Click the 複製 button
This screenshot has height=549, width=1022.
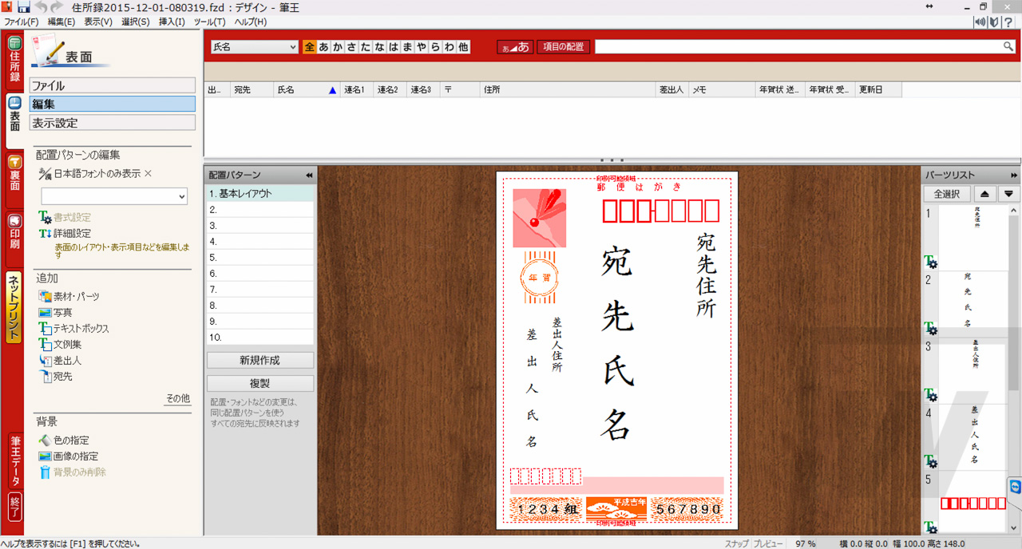(260, 384)
